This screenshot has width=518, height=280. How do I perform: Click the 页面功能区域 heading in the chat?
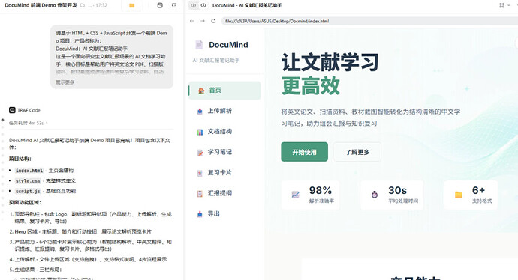25,202
